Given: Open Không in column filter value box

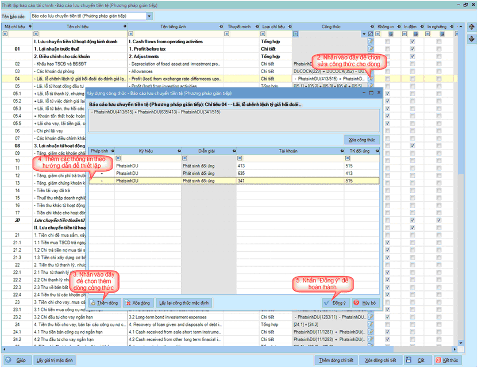Looking at the screenshot, I should (x=391, y=34).
